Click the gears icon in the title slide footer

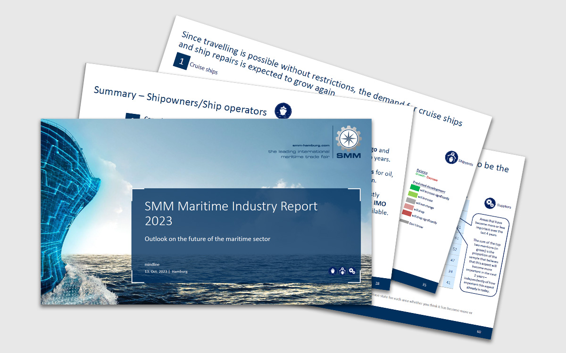(x=351, y=271)
